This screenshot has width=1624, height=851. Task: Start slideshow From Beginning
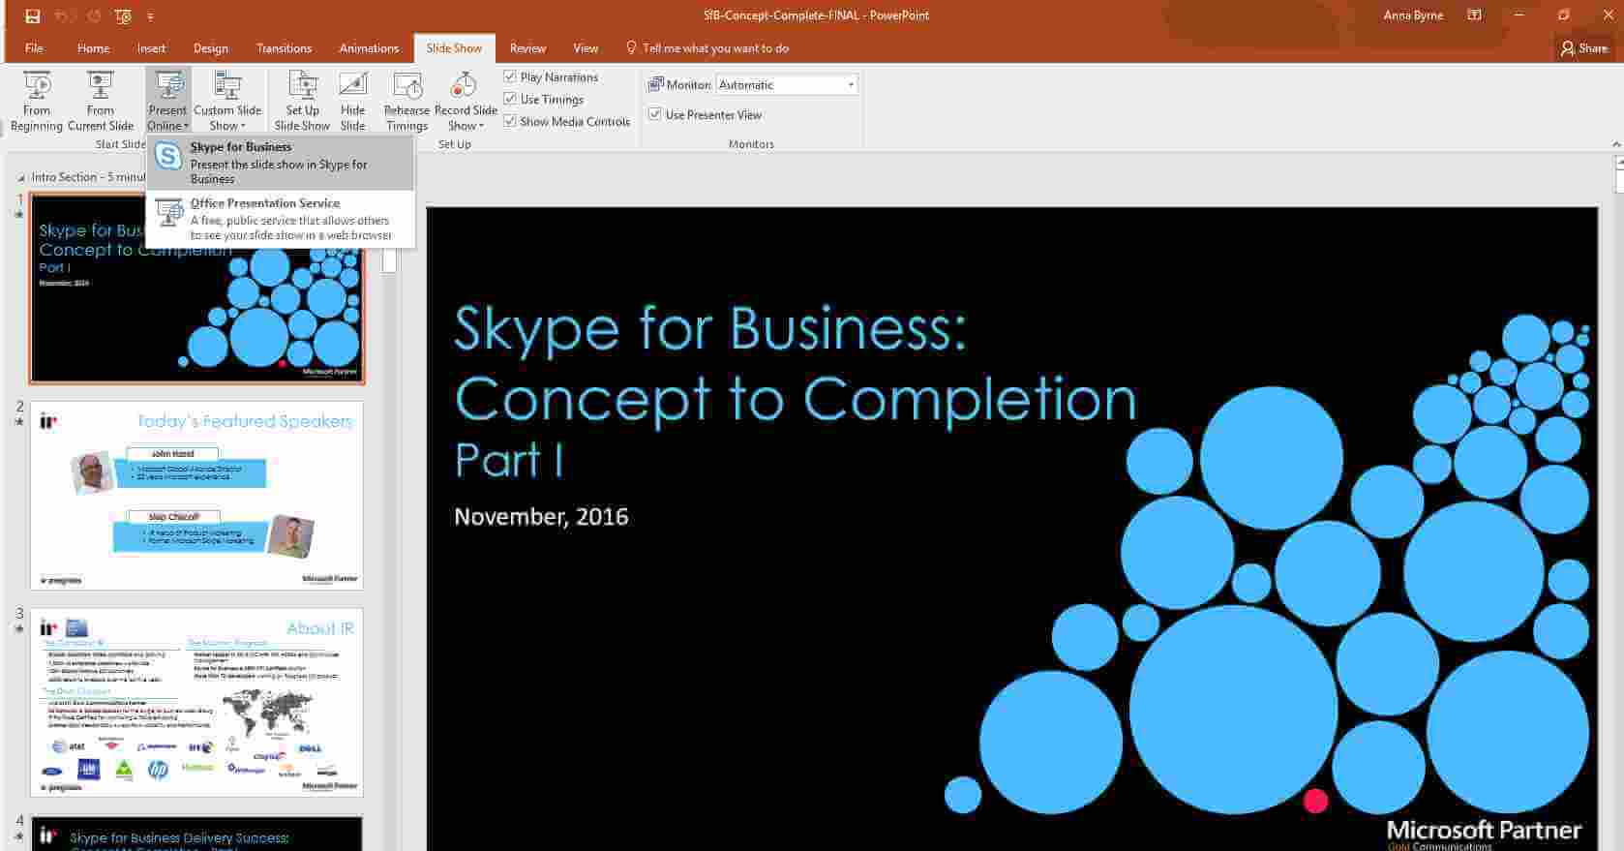(x=37, y=100)
